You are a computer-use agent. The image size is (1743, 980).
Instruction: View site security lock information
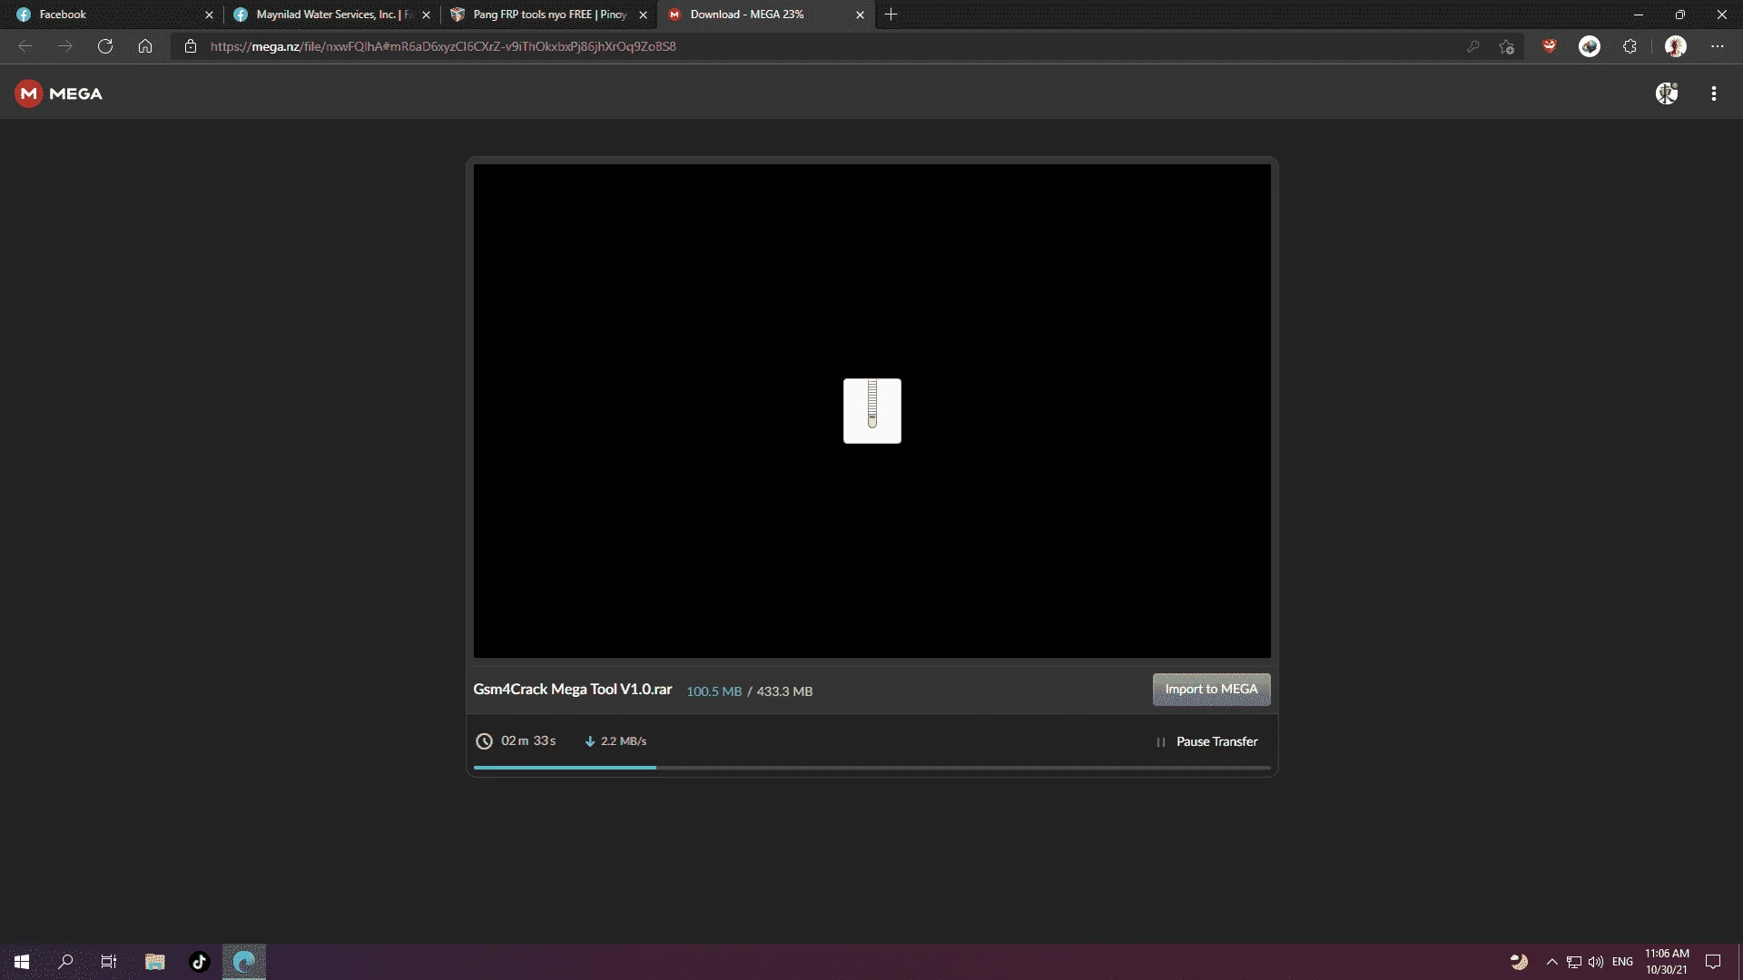point(191,46)
